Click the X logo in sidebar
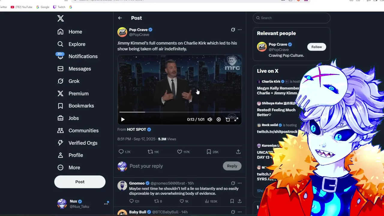 (x=61, y=18)
